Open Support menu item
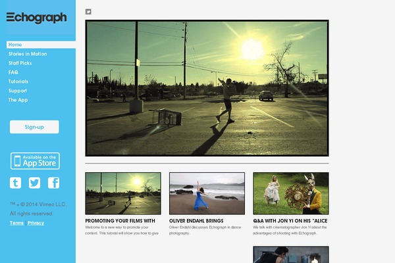Viewport: 395px width, 263px height. point(17,91)
